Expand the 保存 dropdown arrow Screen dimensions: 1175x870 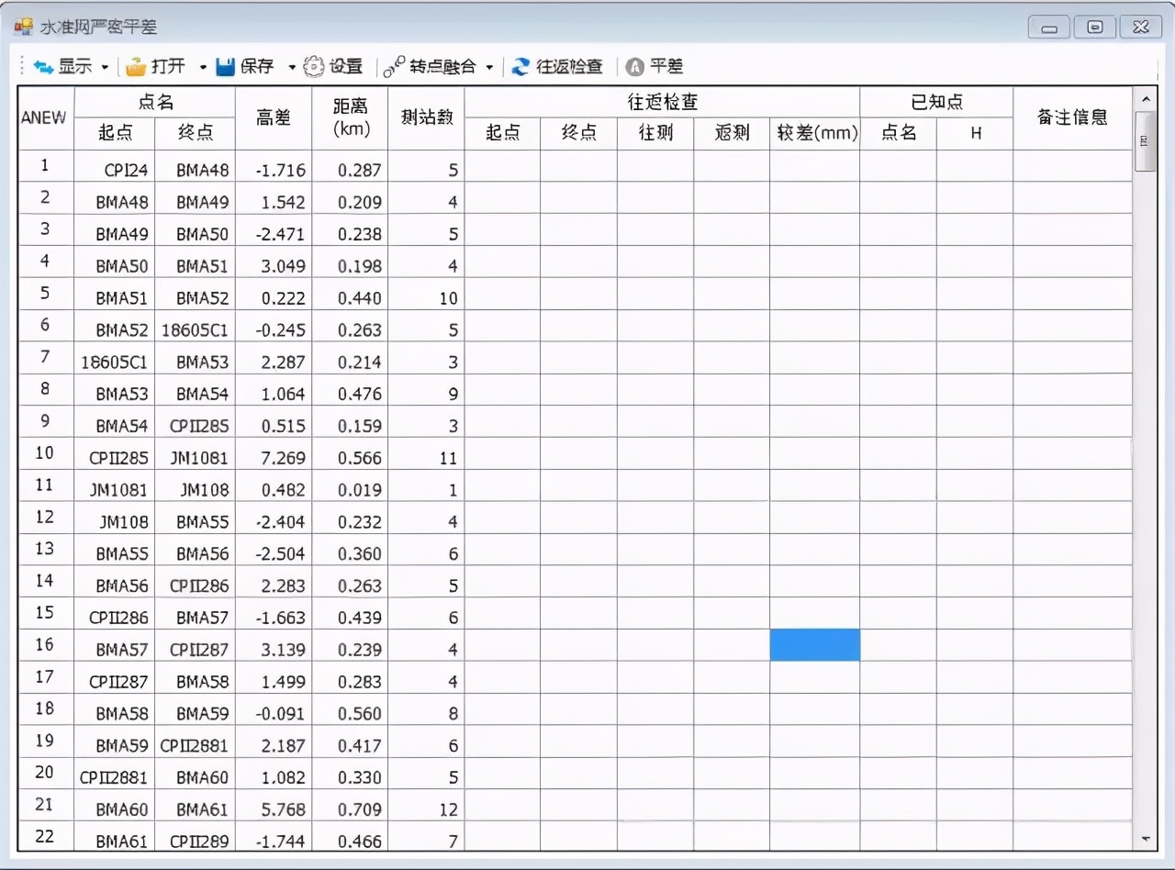tap(292, 66)
